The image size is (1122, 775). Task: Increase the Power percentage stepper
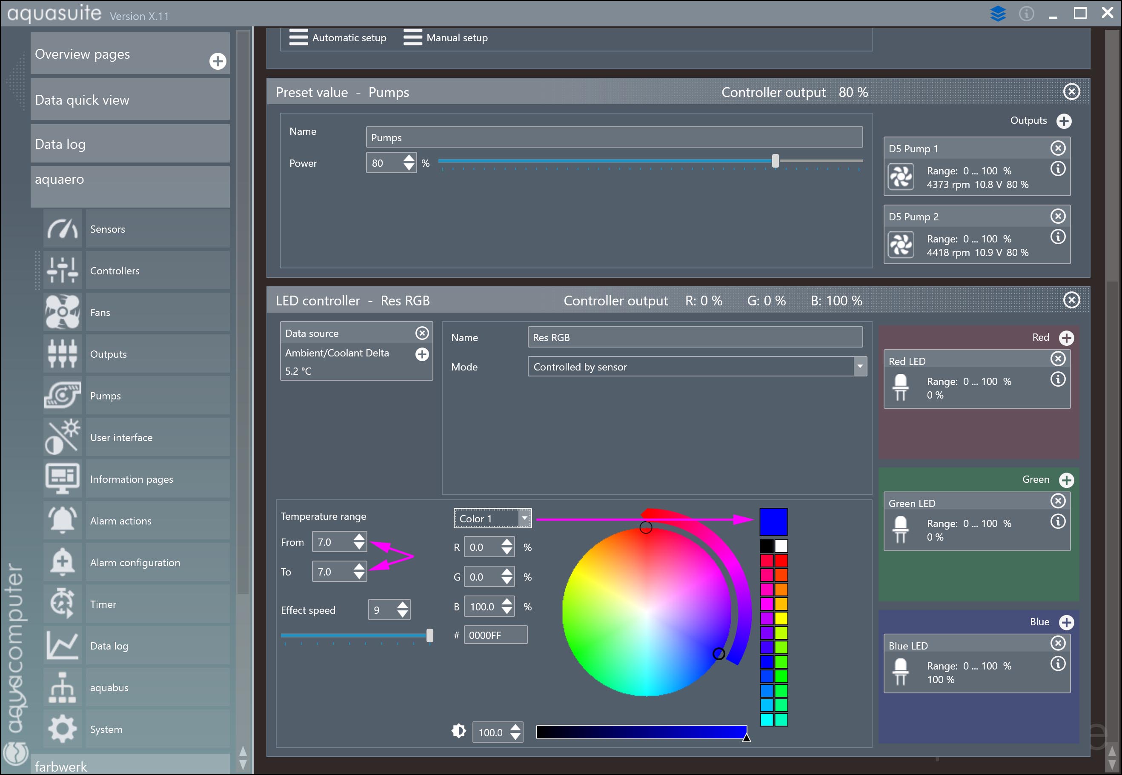click(x=409, y=158)
